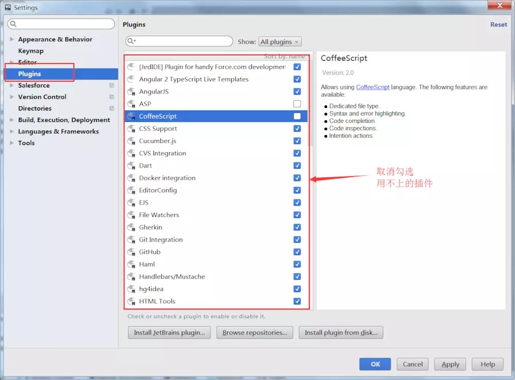Click the magnifier icon in settings search
515x380 pixels.
tap(13, 24)
